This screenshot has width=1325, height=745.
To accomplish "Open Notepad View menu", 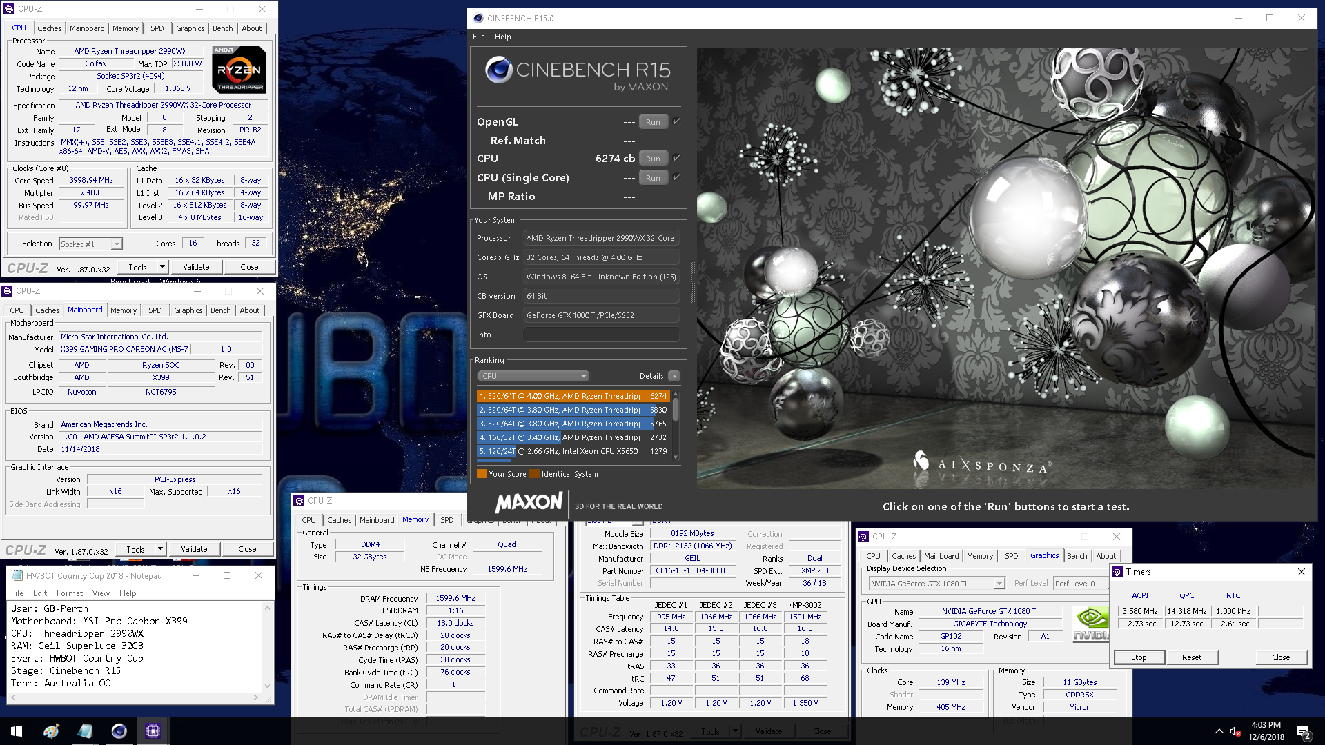I will (x=101, y=593).
